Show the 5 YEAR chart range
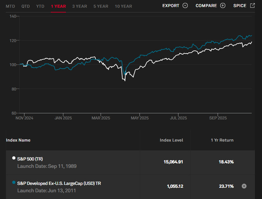 (x=101, y=6)
